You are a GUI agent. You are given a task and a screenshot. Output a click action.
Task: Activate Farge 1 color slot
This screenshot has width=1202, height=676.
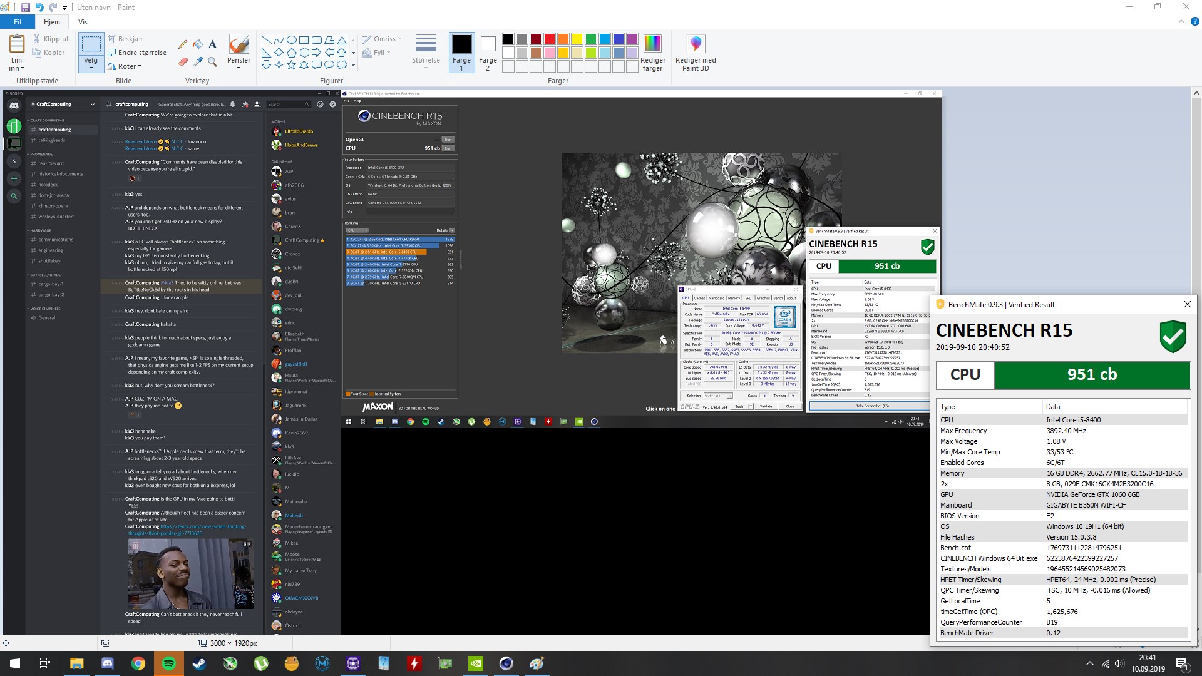coord(461,53)
